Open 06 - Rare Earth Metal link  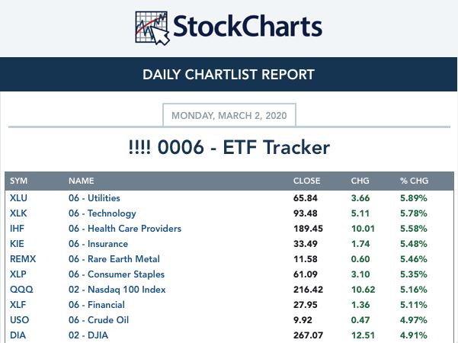click(x=114, y=259)
